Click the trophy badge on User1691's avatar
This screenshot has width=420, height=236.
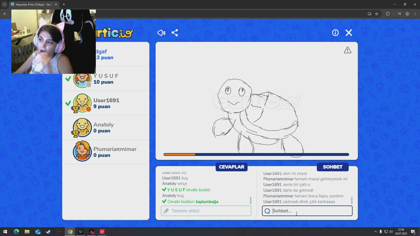(x=75, y=109)
